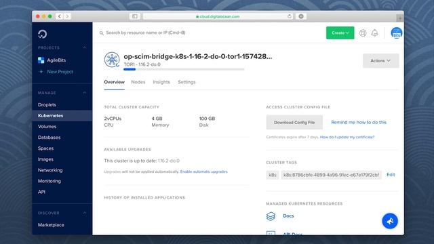Open How do I update my certificate link

[347, 137]
